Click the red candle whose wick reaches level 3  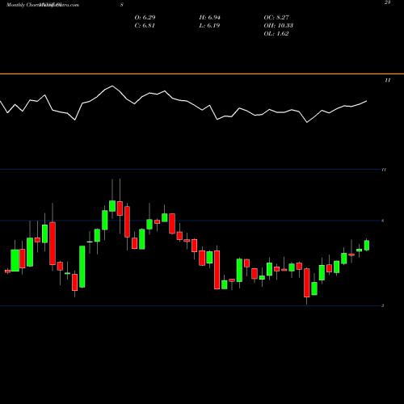point(307,283)
